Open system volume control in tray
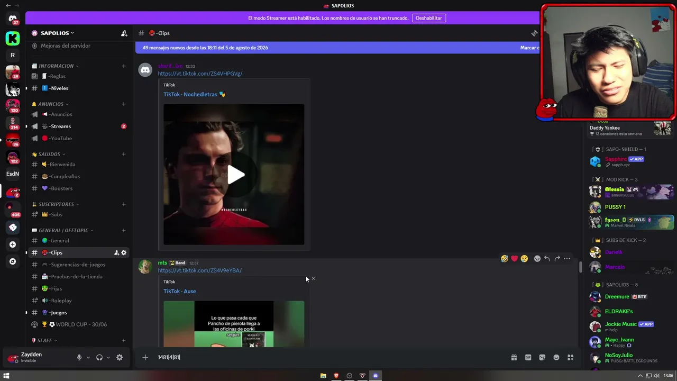Screen dimensions: 677x381 pyautogui.click(x=656, y=376)
